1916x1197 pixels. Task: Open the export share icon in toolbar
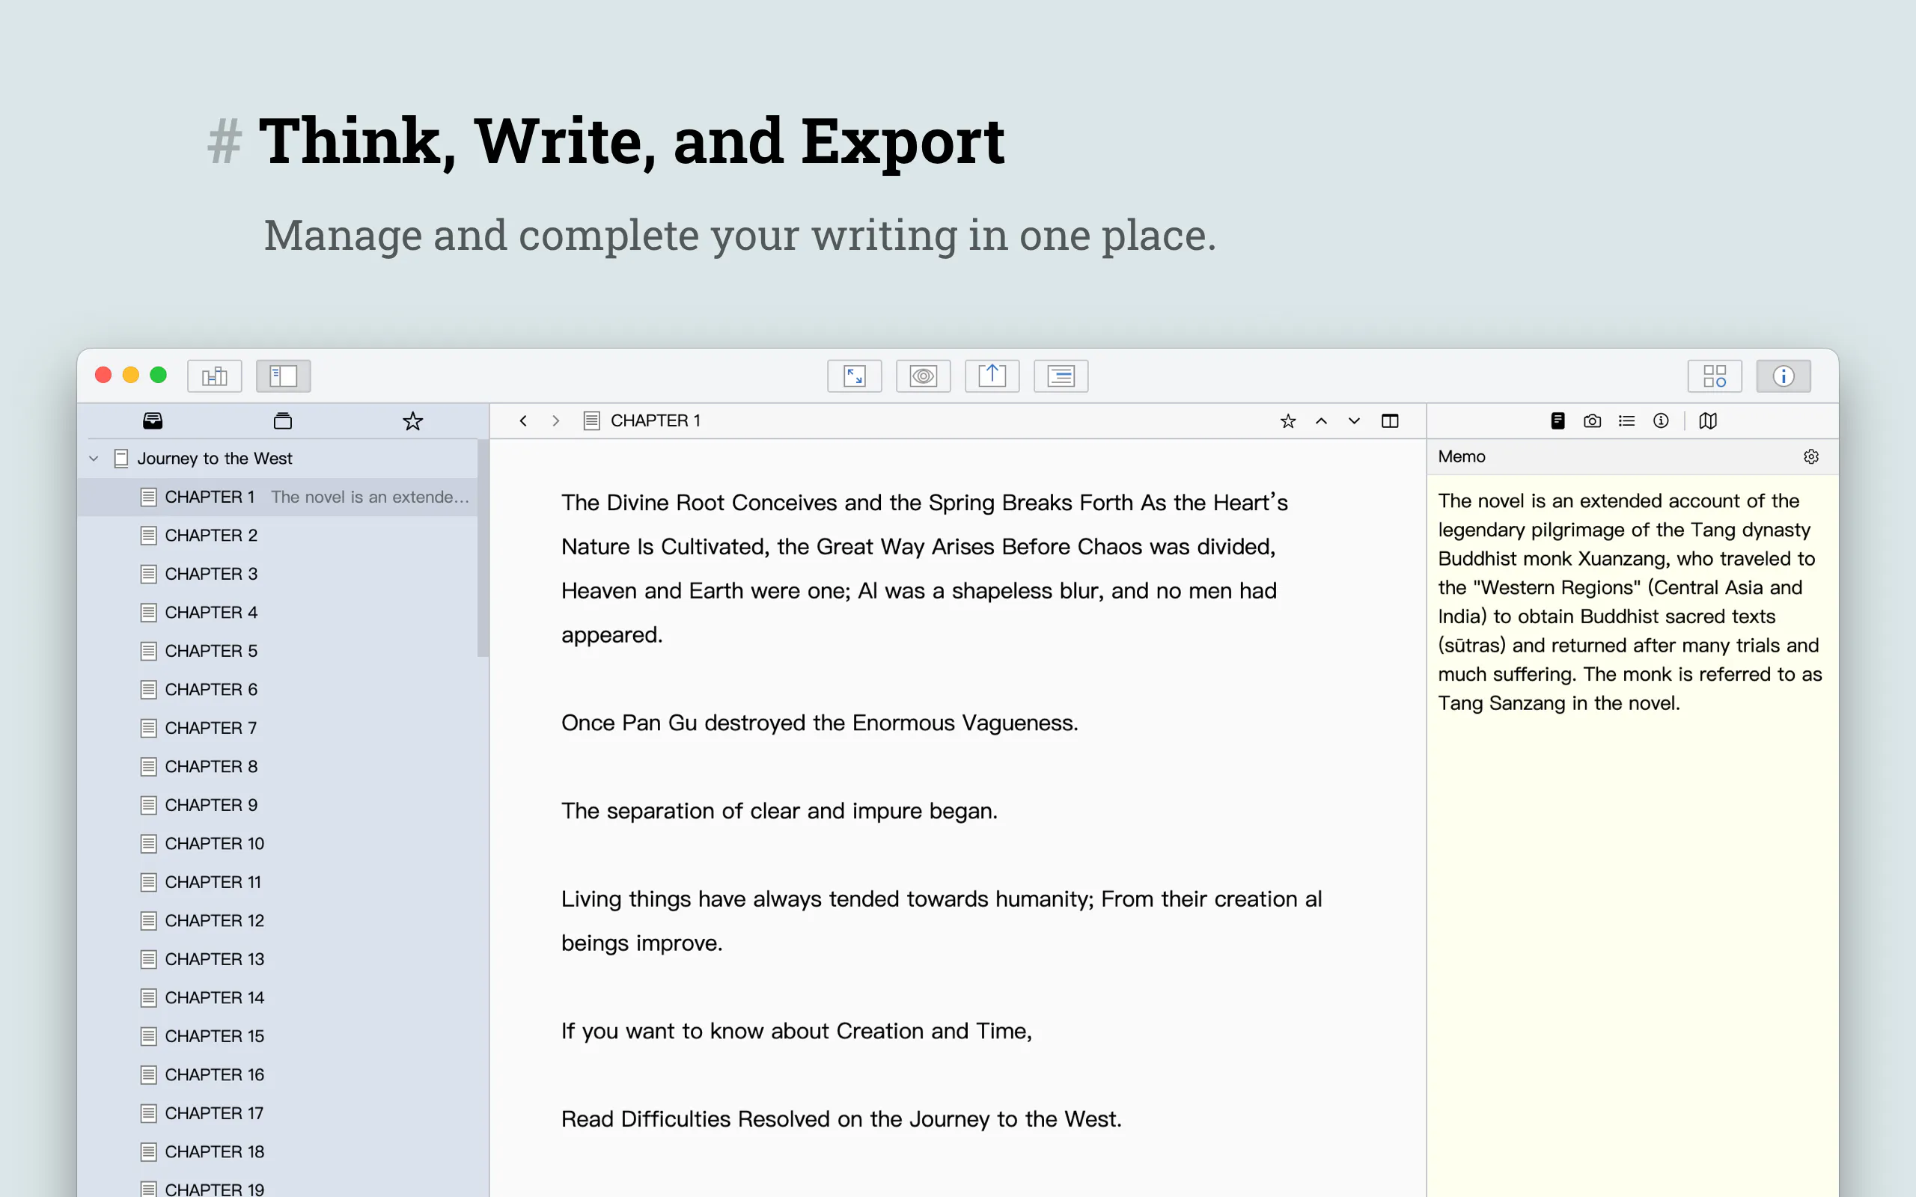tap(992, 376)
